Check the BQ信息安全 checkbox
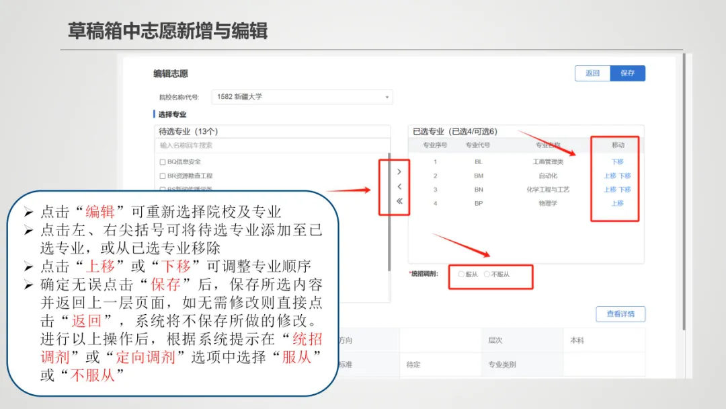 tap(163, 162)
